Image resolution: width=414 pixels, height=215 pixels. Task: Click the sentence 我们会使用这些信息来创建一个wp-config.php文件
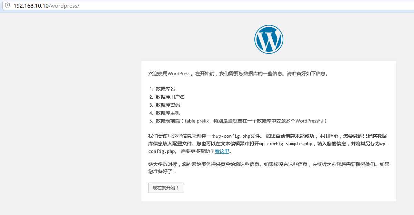pyautogui.click(x=206, y=136)
